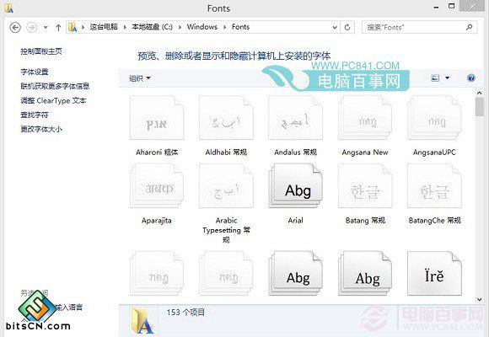Viewport: 489px width, 337px height.
Task: Select 这台电脑 in the address path
Action: (104, 27)
